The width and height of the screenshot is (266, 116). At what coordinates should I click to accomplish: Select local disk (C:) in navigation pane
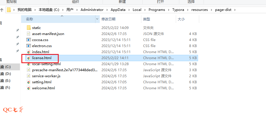[6, 67]
